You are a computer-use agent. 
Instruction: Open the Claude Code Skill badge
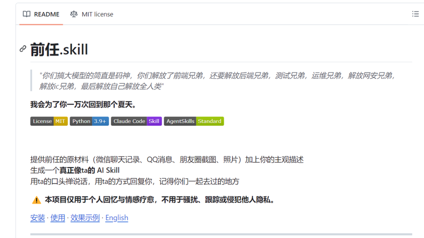(136, 121)
